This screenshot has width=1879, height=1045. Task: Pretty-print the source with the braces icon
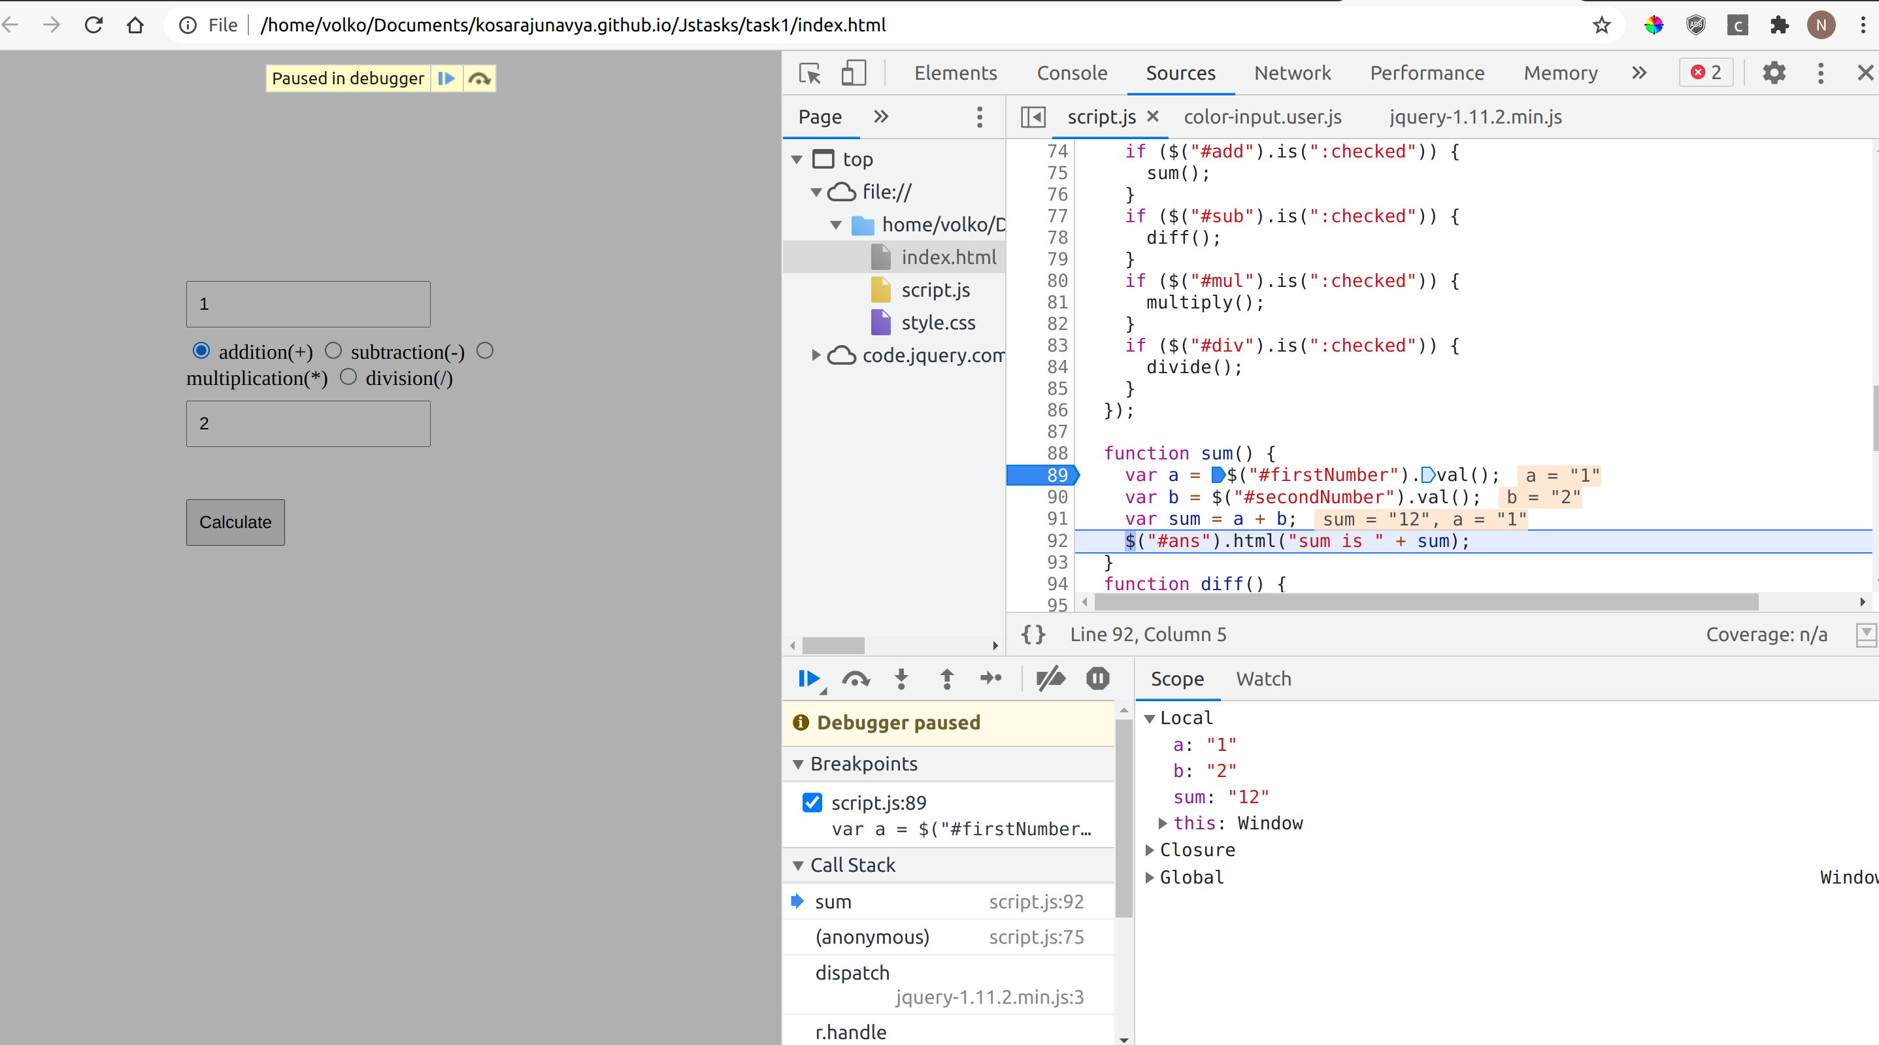click(x=1032, y=635)
